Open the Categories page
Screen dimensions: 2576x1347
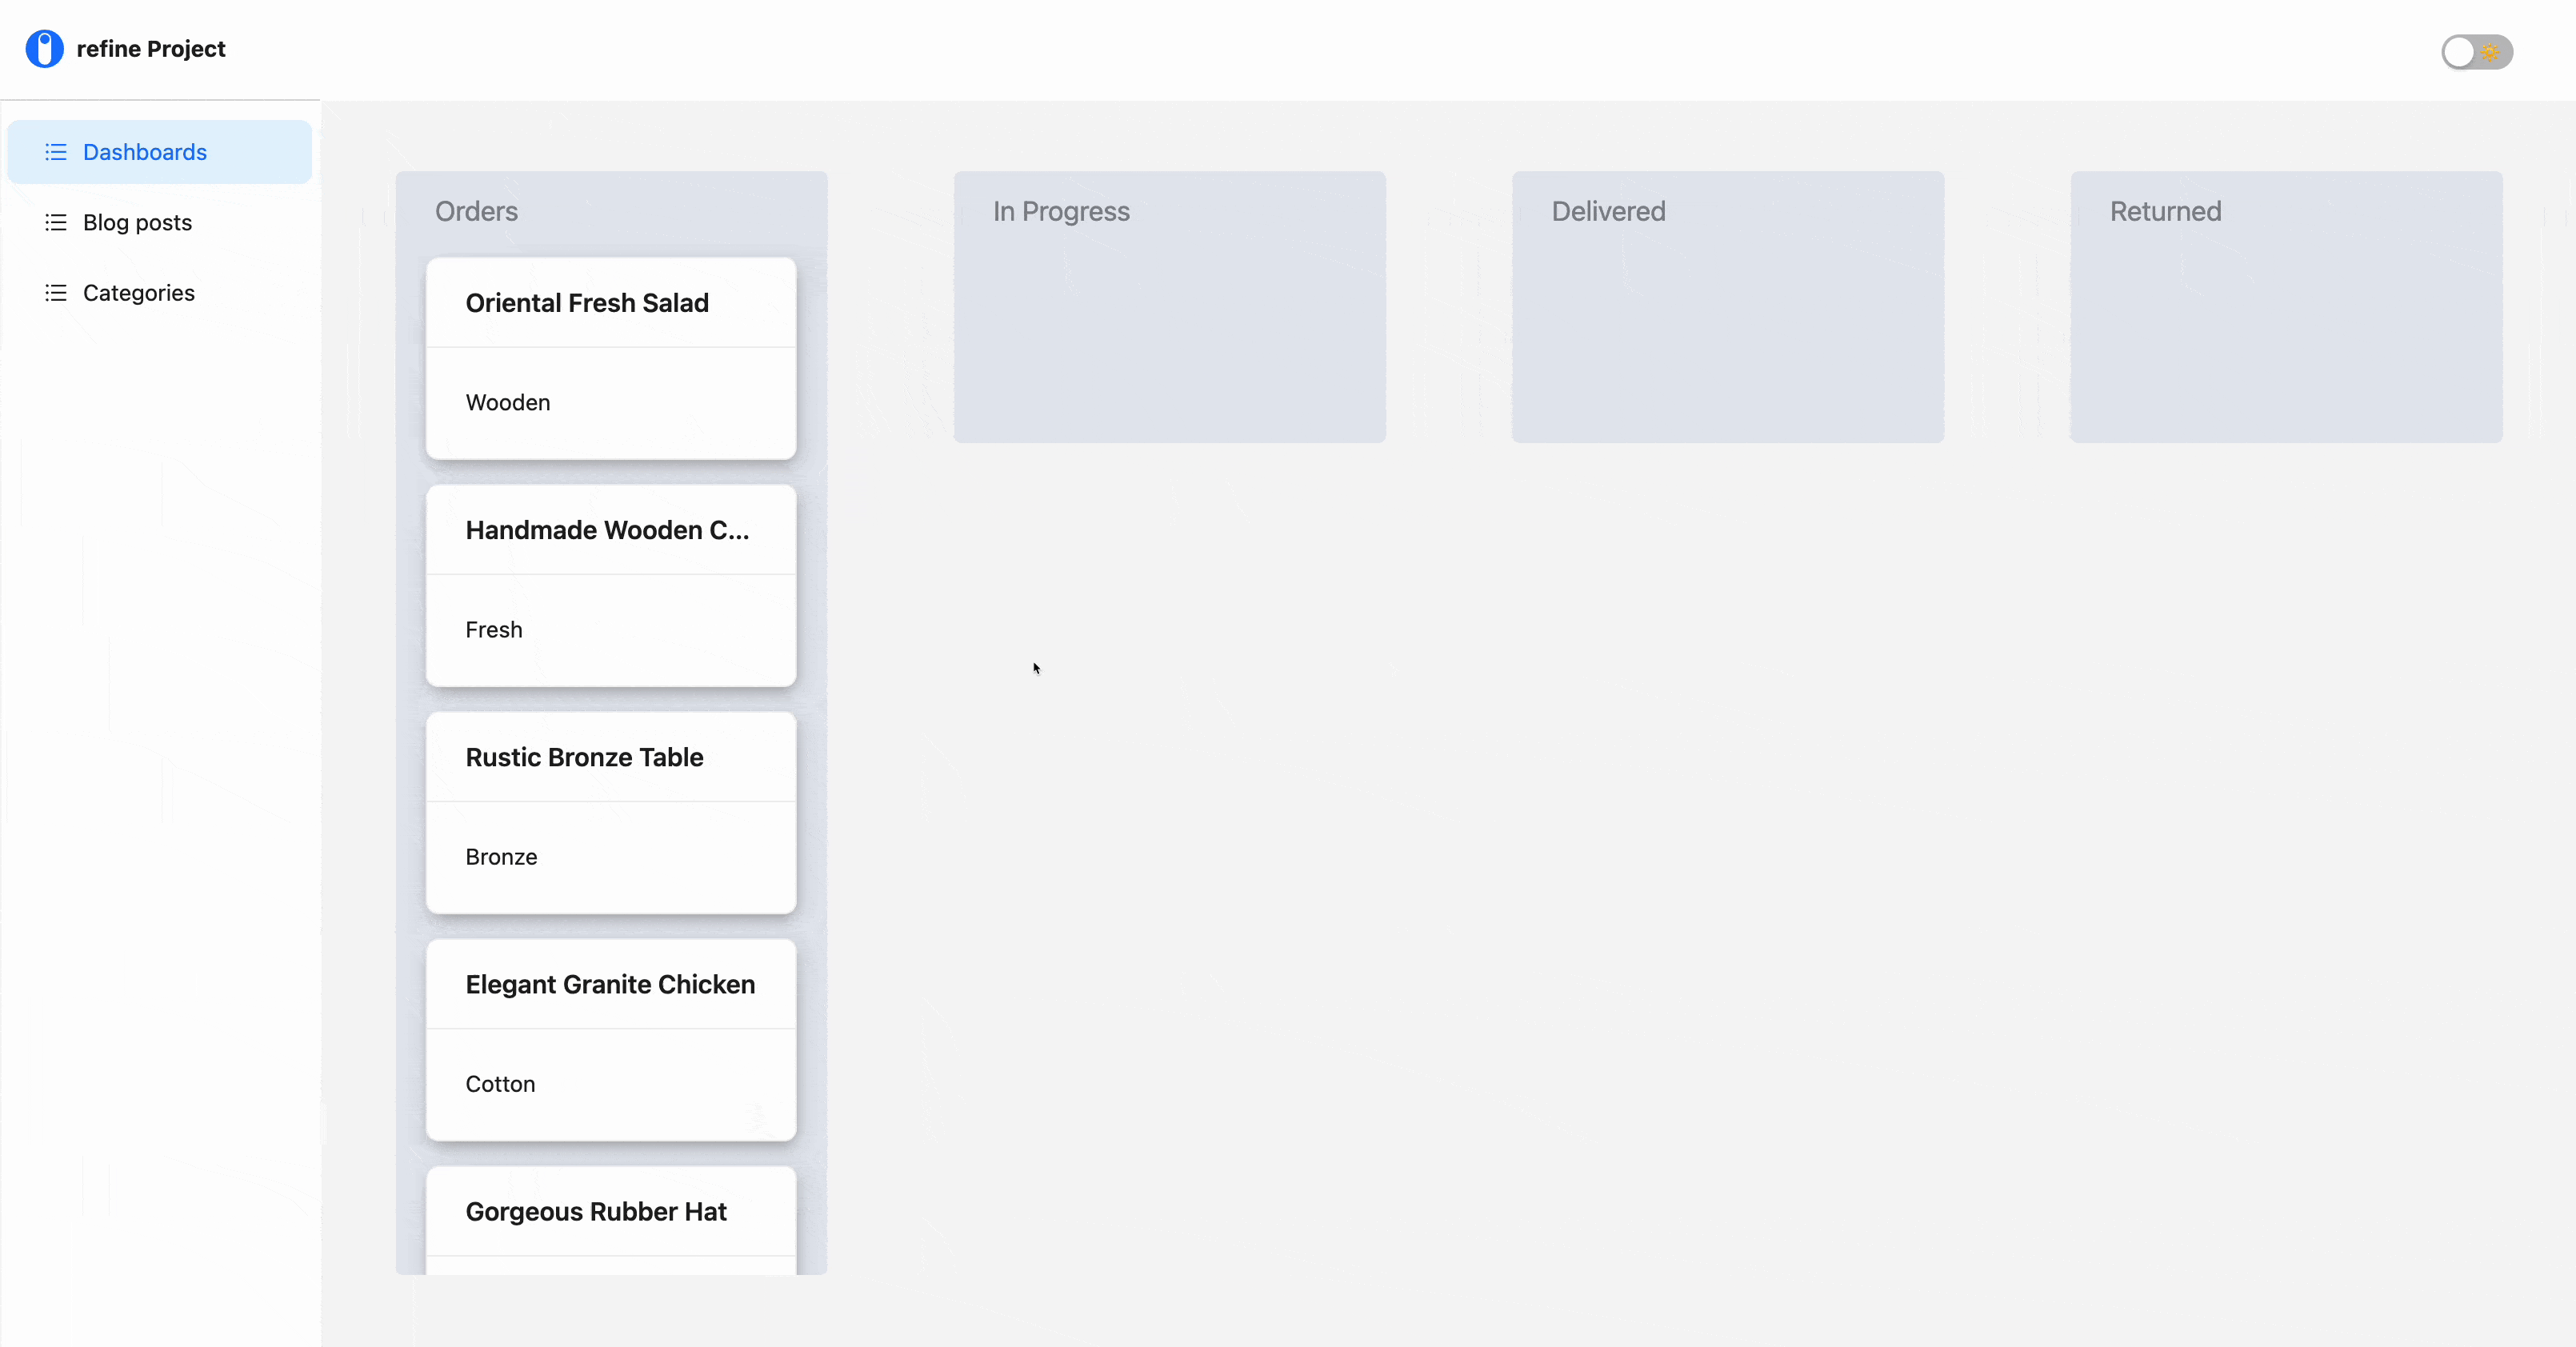[x=139, y=292]
